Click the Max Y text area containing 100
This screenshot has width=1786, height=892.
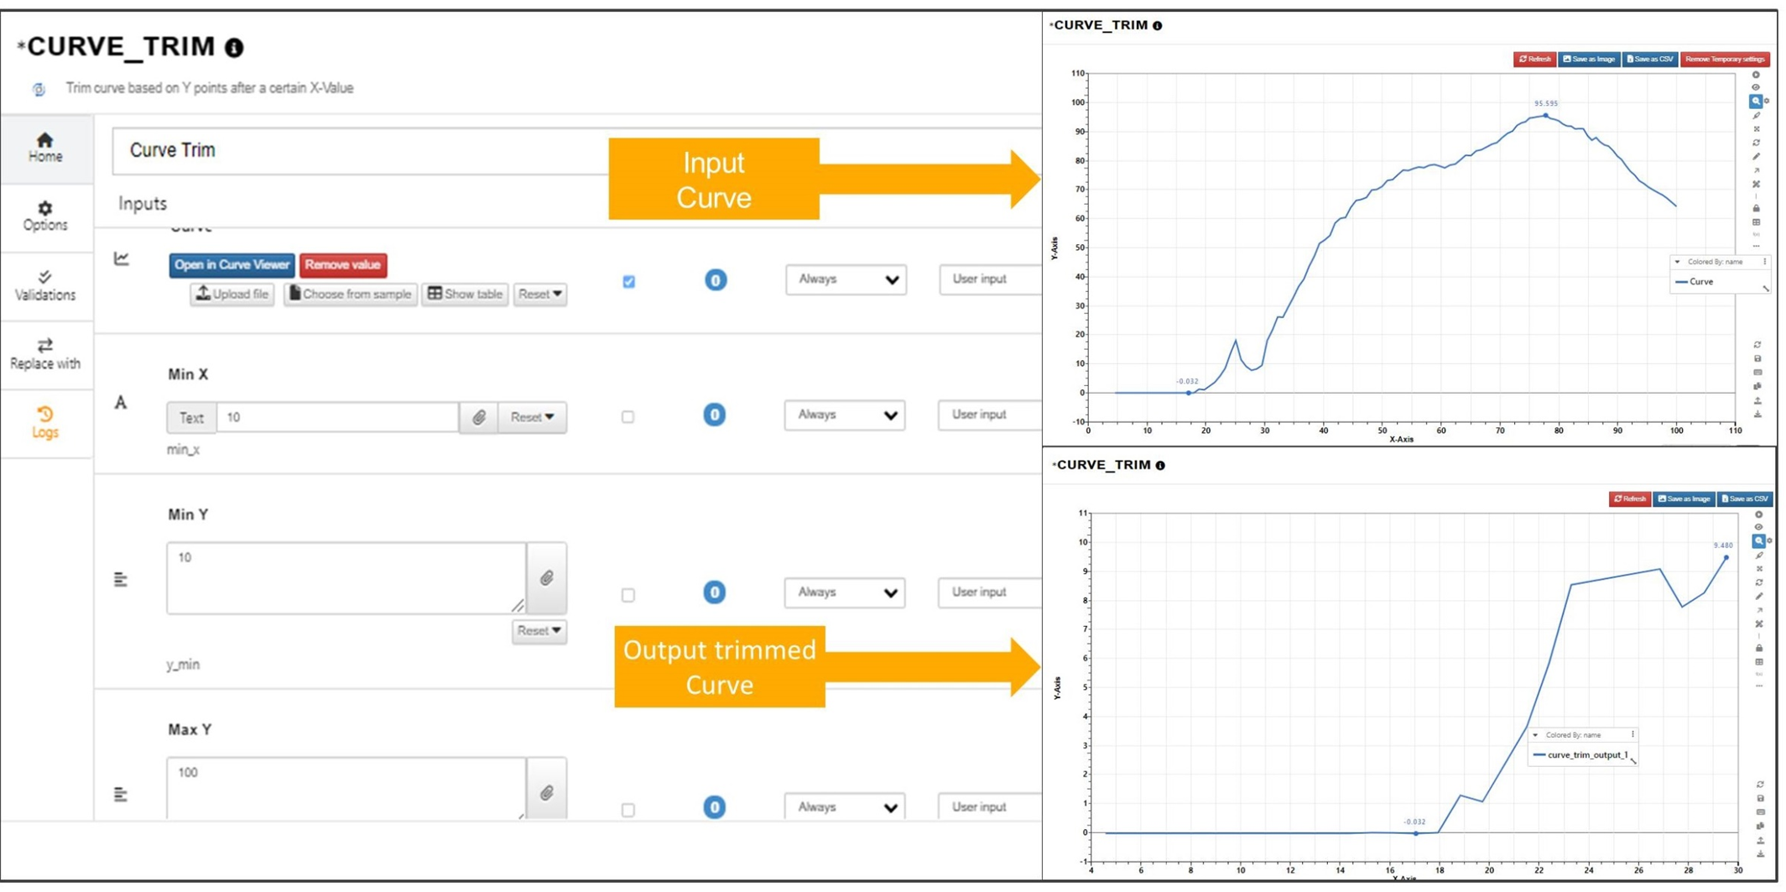[346, 789]
